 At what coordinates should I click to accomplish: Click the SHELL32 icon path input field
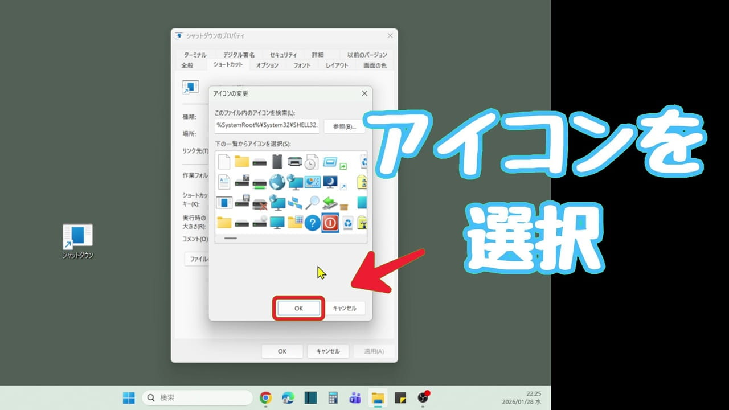click(x=265, y=126)
